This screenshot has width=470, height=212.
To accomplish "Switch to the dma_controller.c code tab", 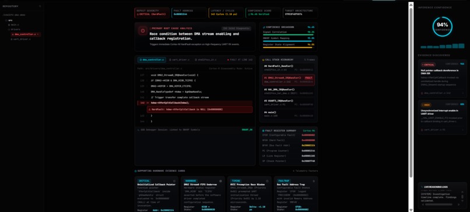I will tap(152, 60).
